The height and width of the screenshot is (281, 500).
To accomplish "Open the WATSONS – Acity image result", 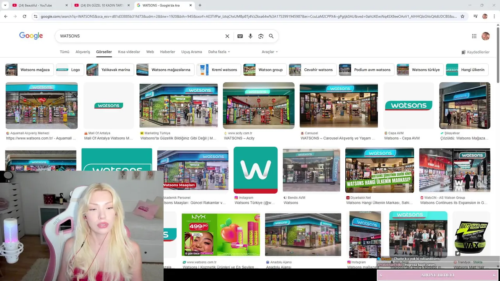I will 259,106.
